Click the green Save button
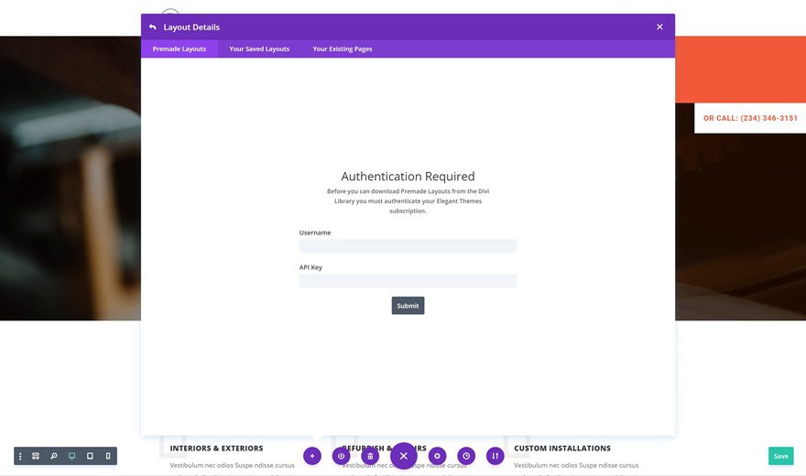This screenshot has width=806, height=476. (x=780, y=456)
